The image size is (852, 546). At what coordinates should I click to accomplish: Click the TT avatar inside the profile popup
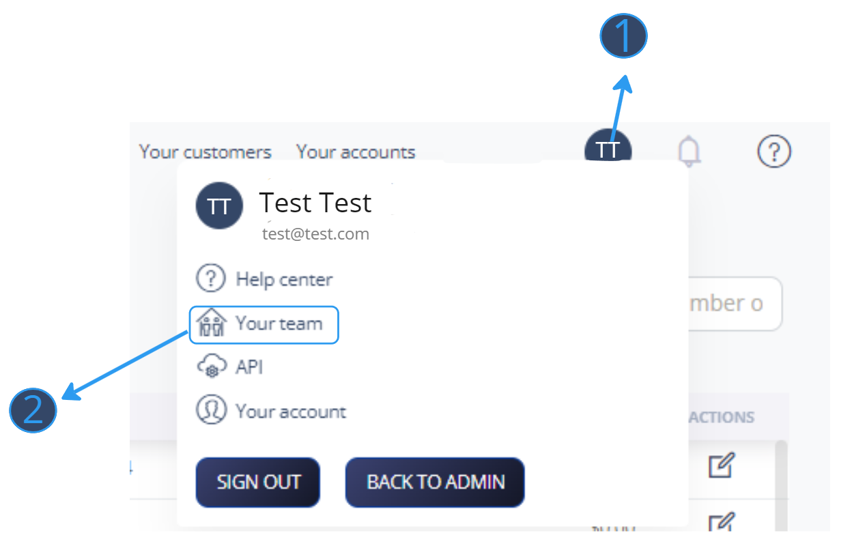click(x=219, y=205)
